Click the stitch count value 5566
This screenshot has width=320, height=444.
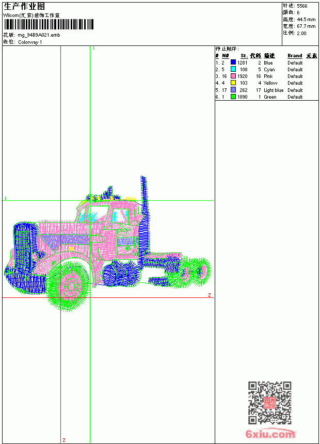pos(302,6)
